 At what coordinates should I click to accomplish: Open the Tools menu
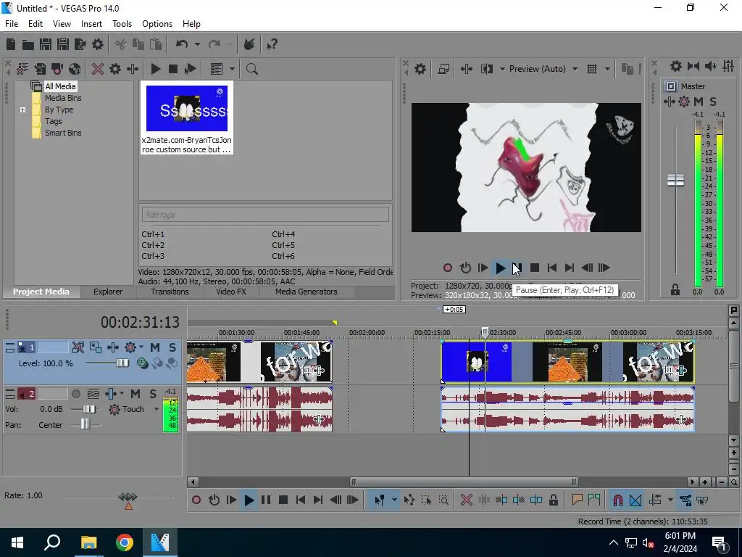122,24
